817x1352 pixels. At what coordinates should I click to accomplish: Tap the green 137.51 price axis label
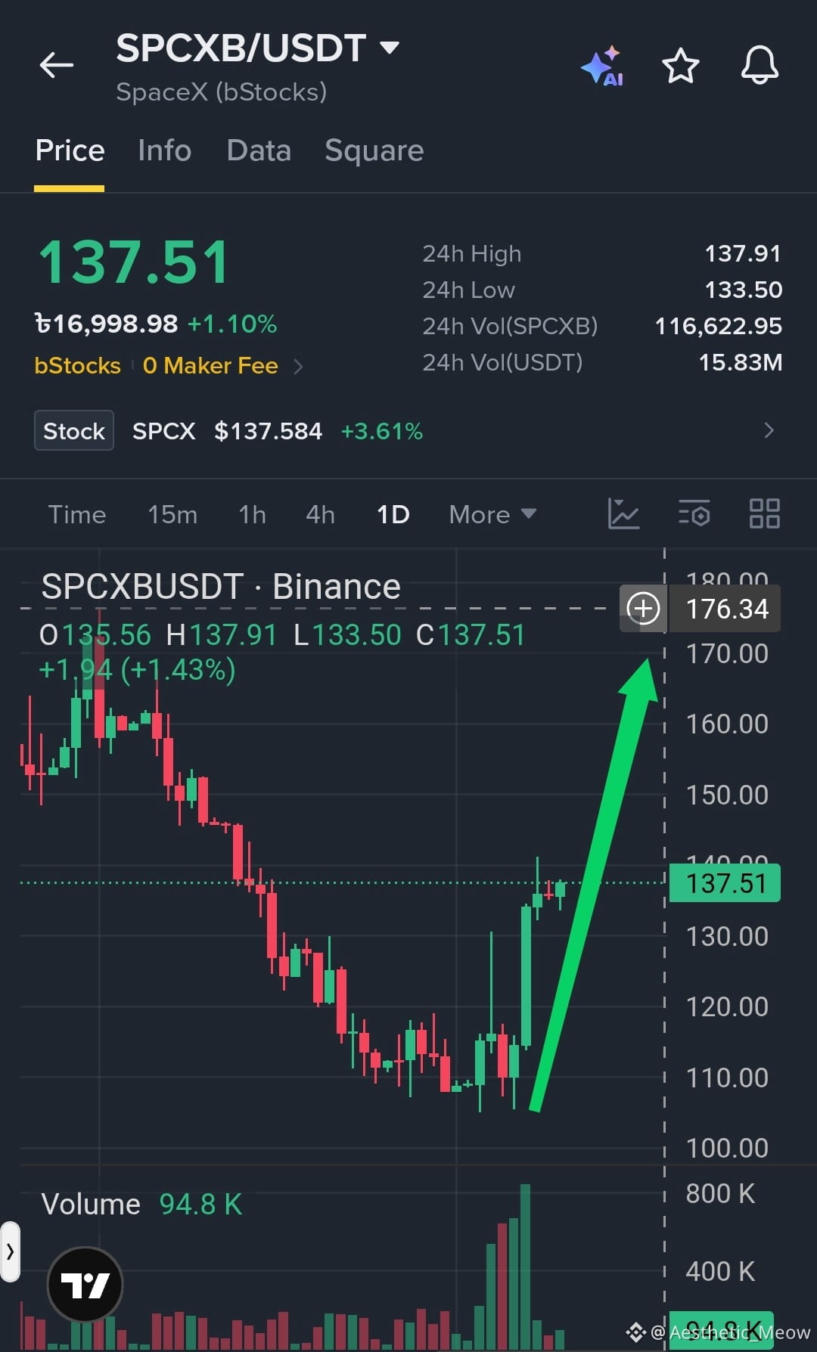click(725, 883)
